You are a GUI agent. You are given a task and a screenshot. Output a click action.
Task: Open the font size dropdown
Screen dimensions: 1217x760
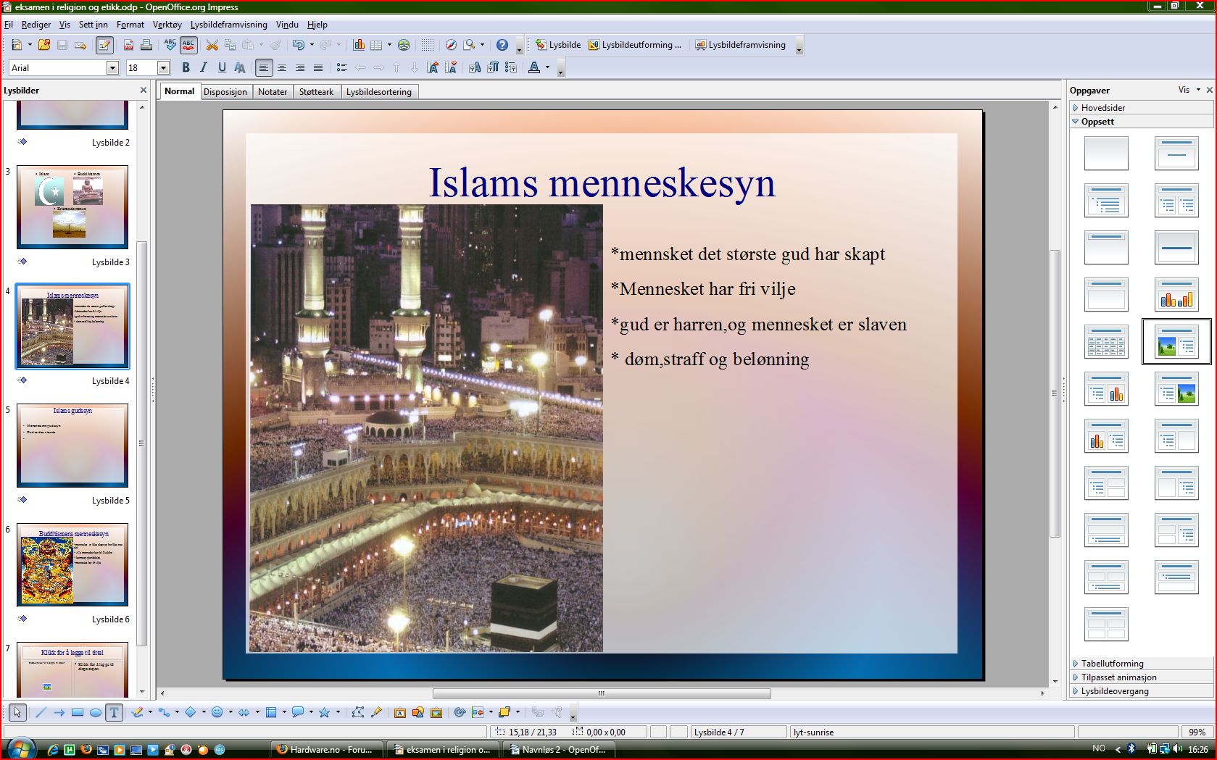click(x=163, y=67)
